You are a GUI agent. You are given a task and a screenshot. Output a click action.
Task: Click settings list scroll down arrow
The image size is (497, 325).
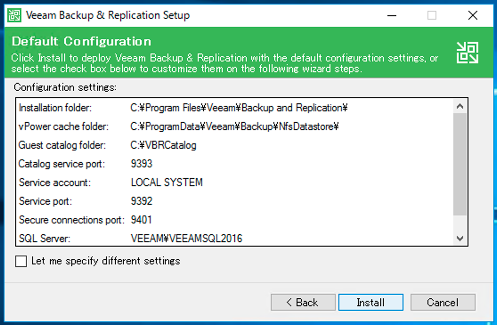pos(460,238)
